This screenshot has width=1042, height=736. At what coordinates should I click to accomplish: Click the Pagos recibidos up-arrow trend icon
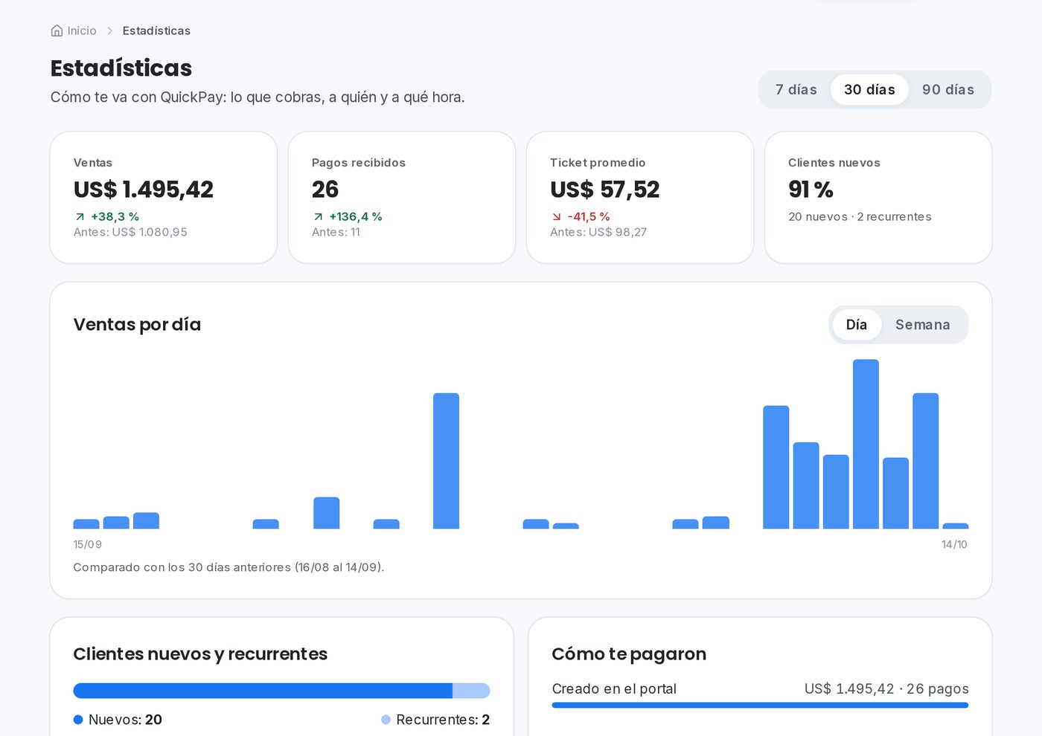click(318, 217)
